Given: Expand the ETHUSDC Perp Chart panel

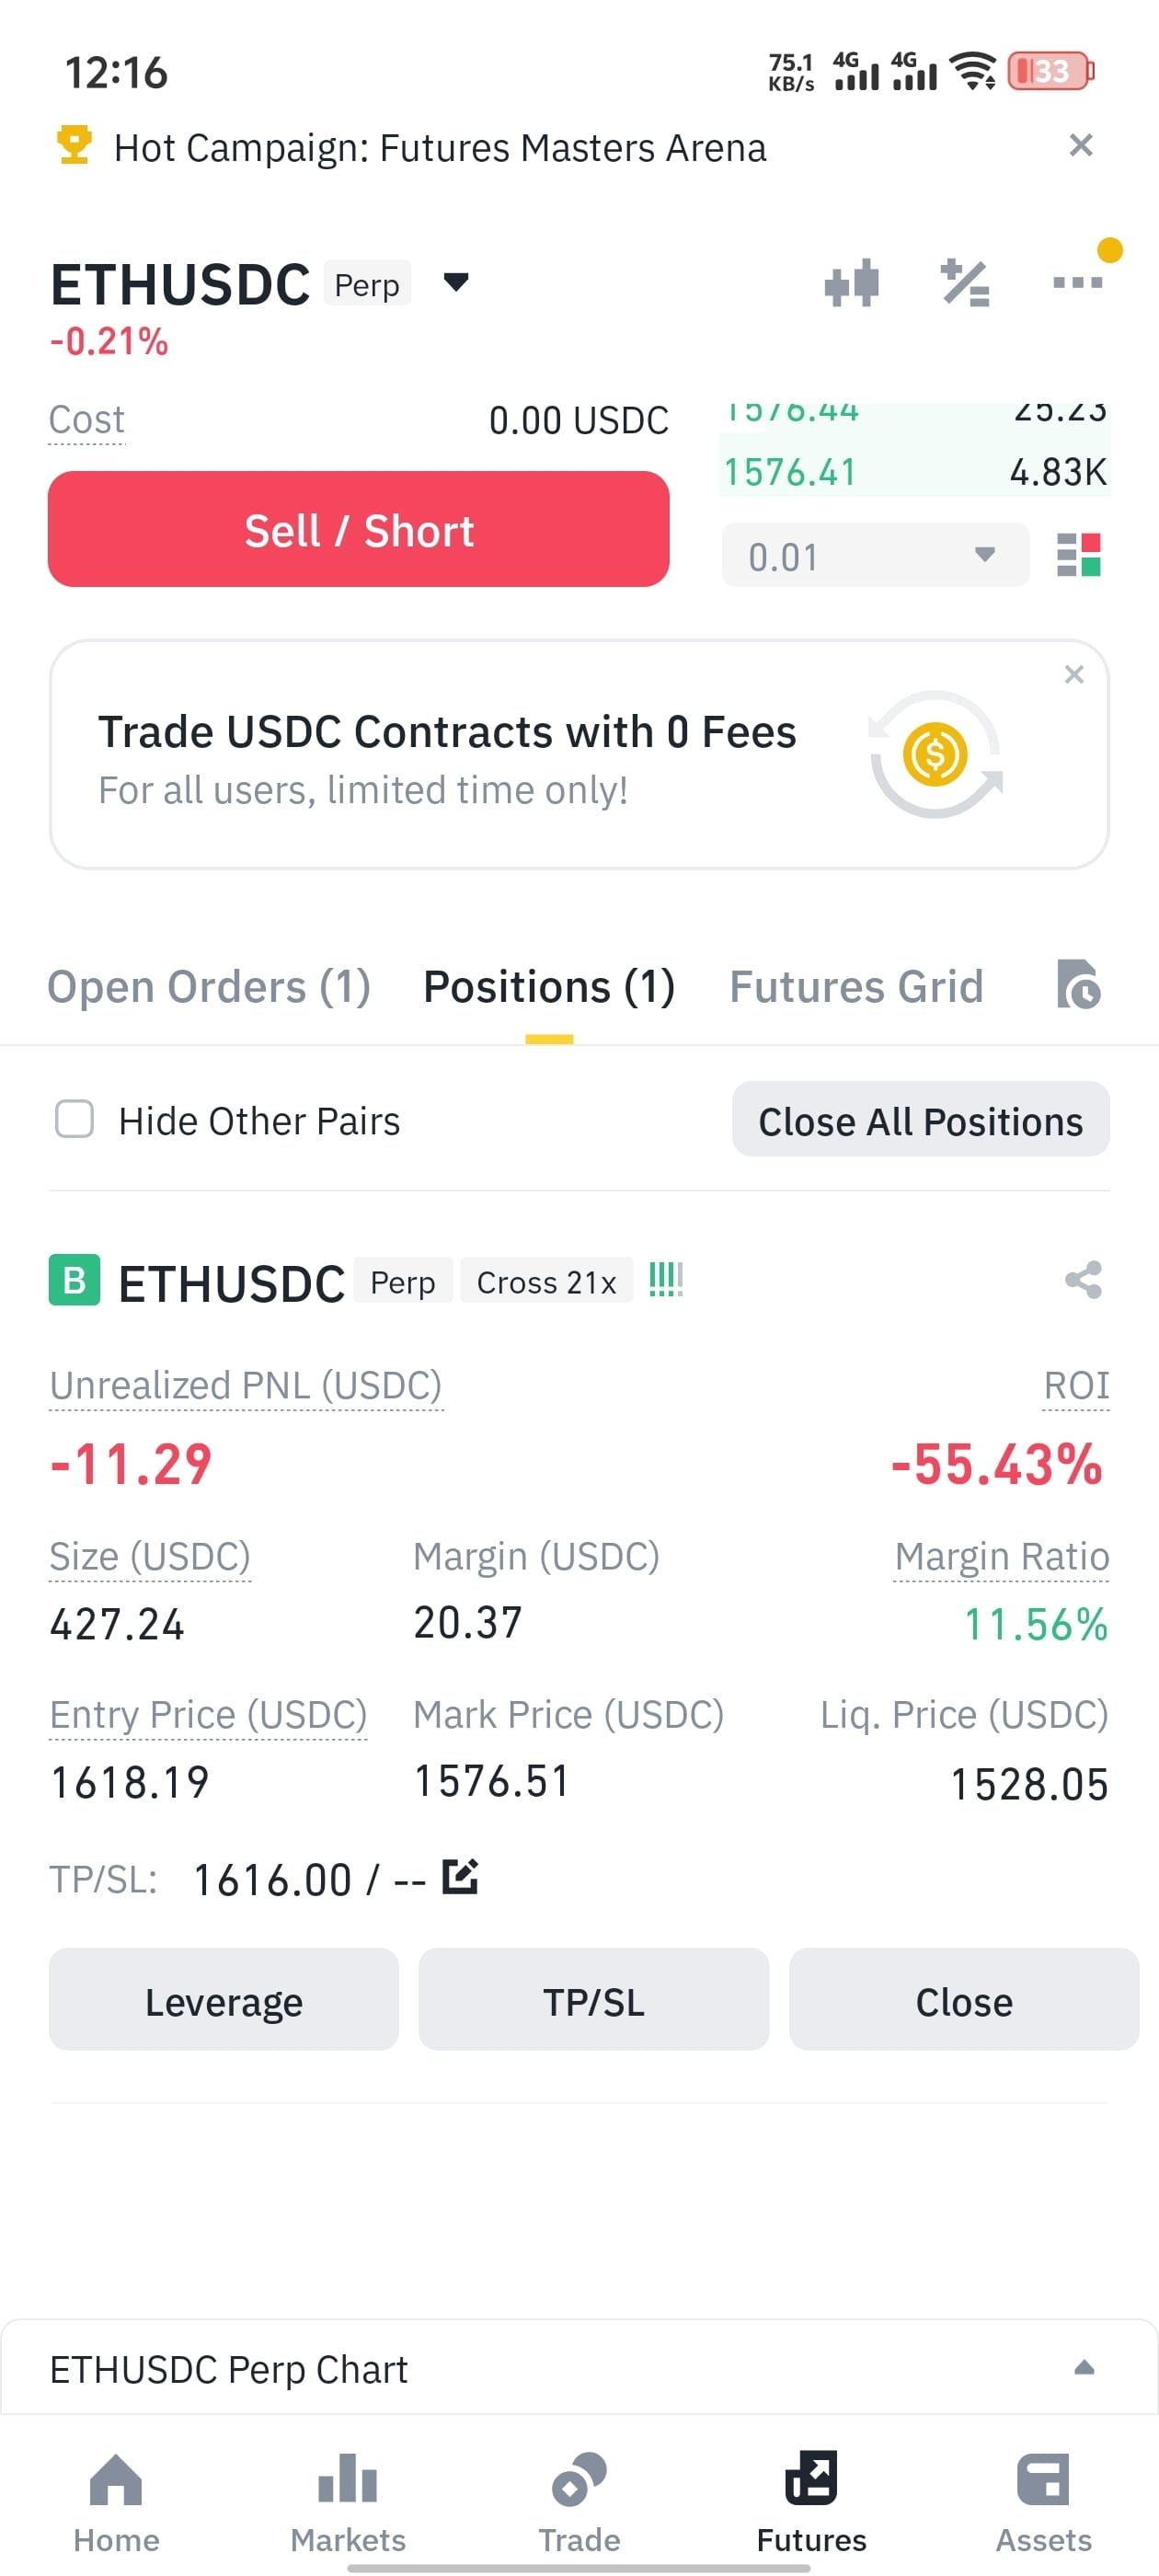Looking at the screenshot, I should pyautogui.click(x=1084, y=2368).
